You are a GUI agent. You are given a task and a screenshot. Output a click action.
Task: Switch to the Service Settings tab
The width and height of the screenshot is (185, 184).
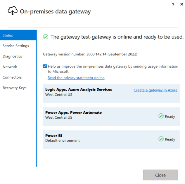[x=16, y=46]
